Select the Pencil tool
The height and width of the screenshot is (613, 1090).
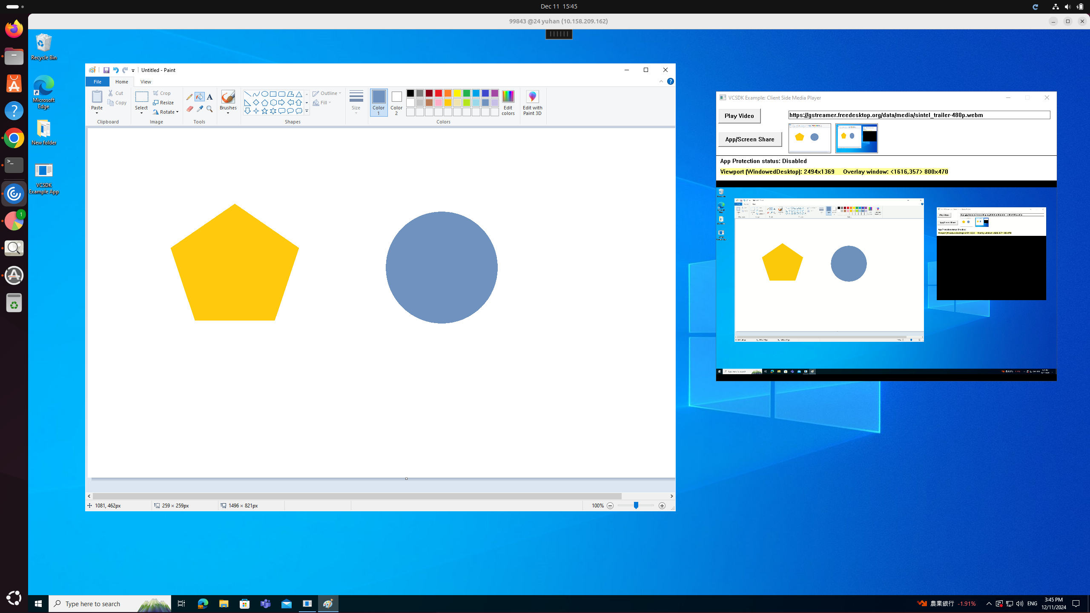click(189, 97)
